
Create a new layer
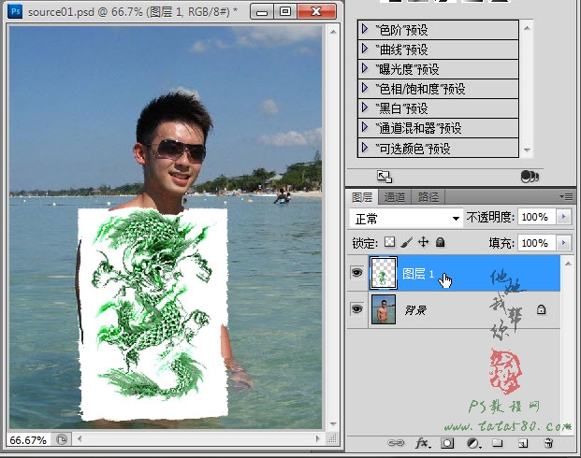coord(523,443)
